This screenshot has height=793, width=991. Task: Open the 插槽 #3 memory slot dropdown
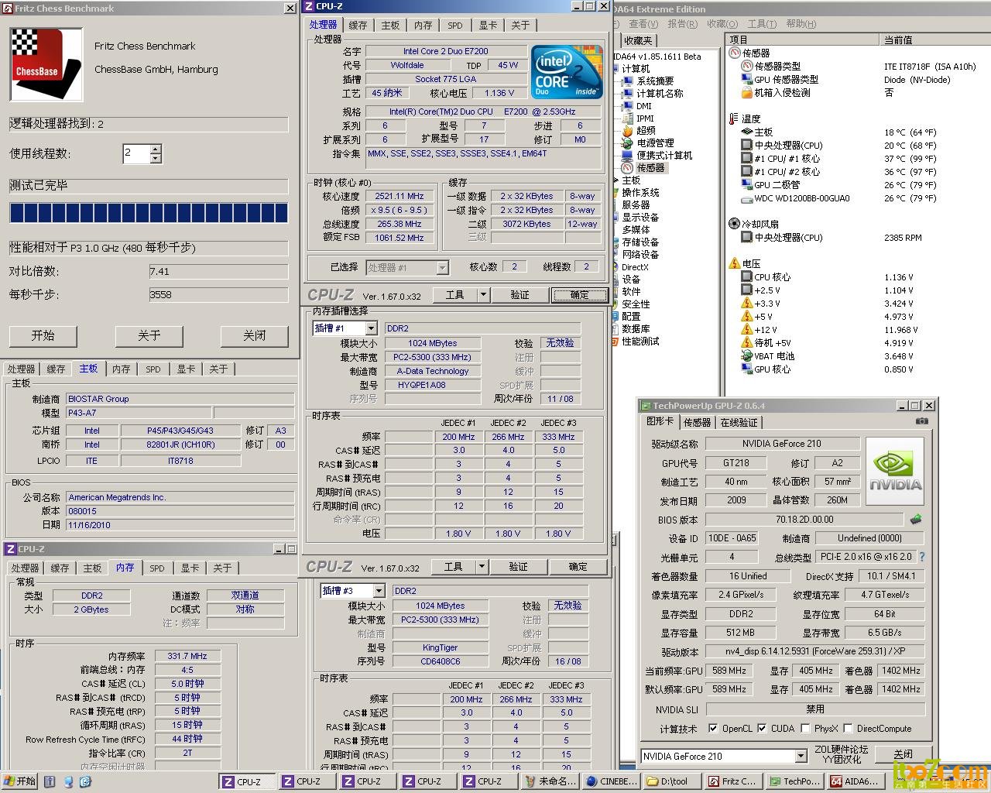378,591
